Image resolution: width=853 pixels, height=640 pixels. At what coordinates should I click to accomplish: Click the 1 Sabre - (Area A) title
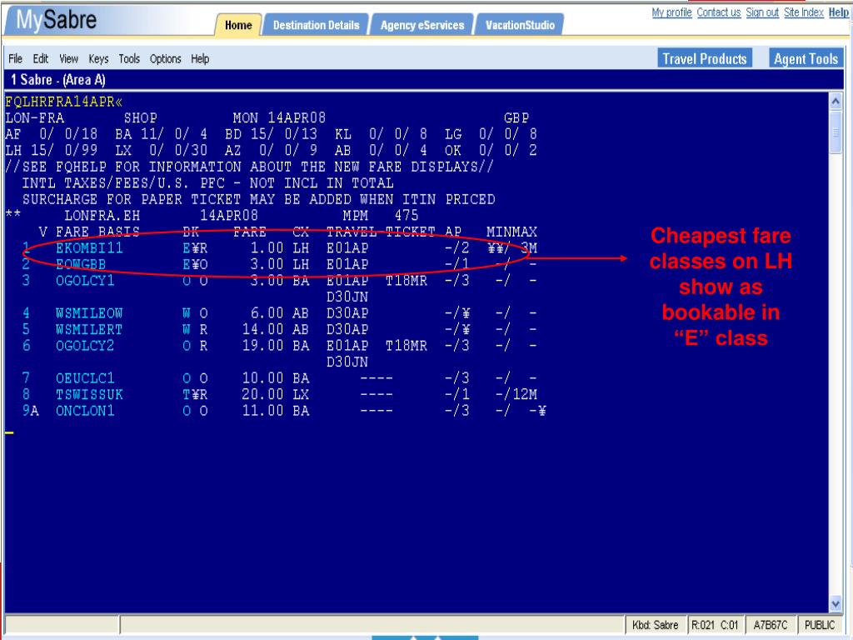coord(57,80)
